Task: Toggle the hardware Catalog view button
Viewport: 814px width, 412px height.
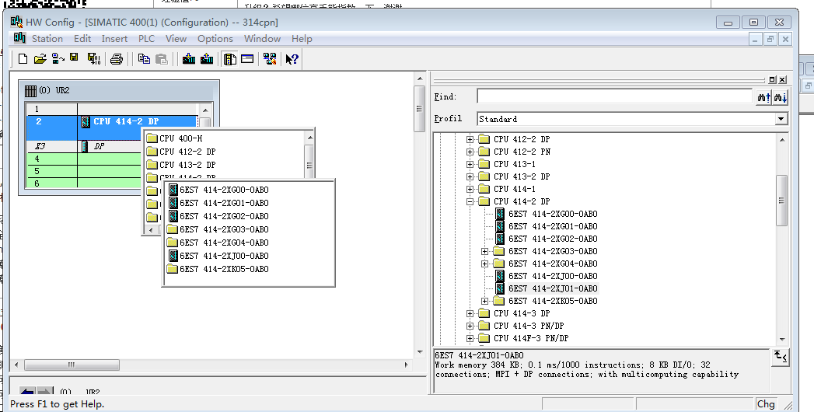Action: pos(230,58)
